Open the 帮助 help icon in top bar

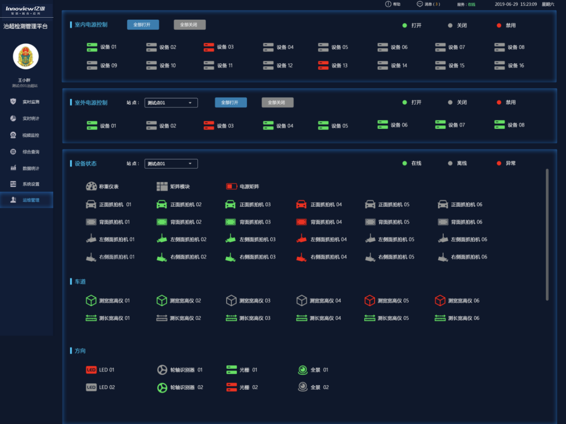click(x=388, y=4)
